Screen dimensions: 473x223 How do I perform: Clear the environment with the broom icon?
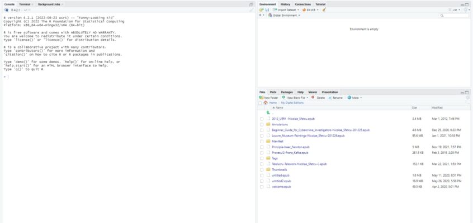[324, 10]
